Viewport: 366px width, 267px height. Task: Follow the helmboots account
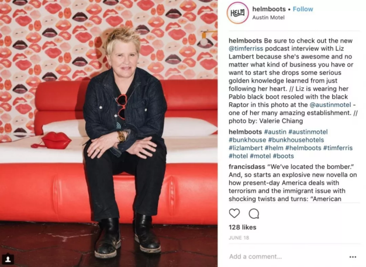coord(303,9)
